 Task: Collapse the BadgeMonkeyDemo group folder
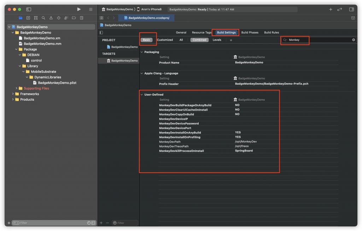[x=13, y=32]
